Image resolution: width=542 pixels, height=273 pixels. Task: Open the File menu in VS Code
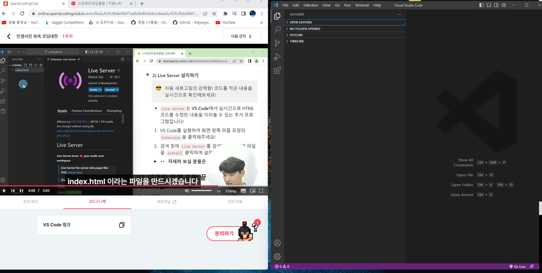coord(285,5)
